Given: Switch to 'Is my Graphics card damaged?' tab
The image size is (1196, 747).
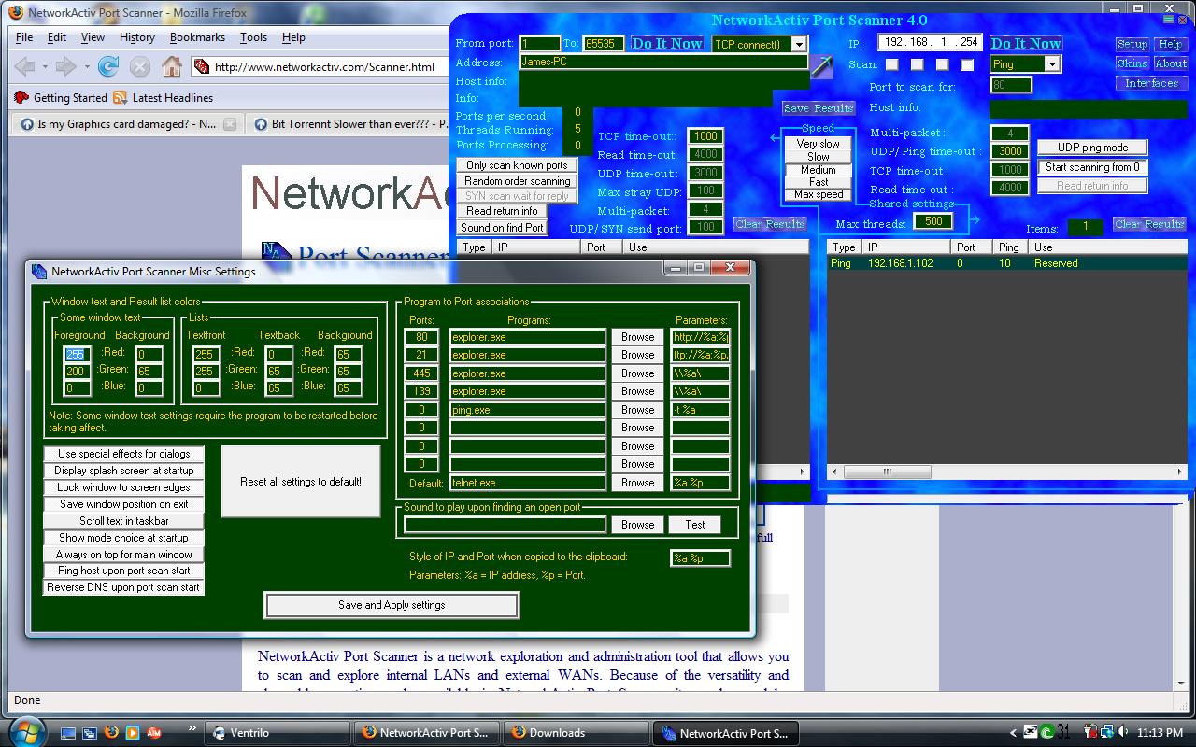Looking at the screenshot, I should (x=126, y=123).
